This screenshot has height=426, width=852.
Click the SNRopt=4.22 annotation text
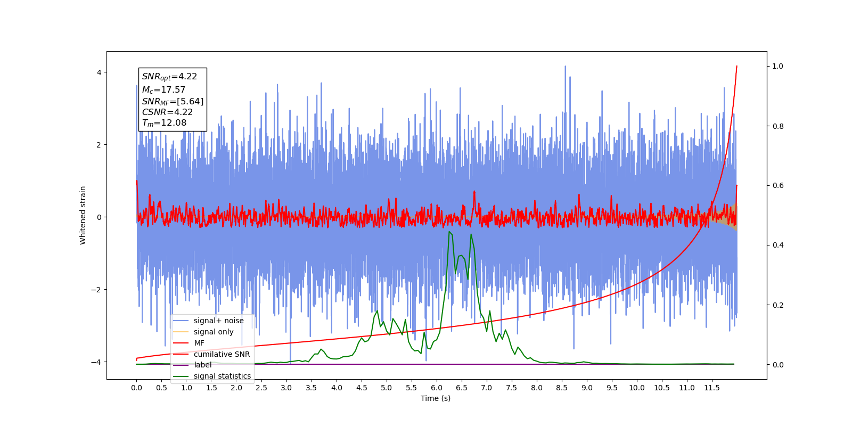click(x=169, y=77)
